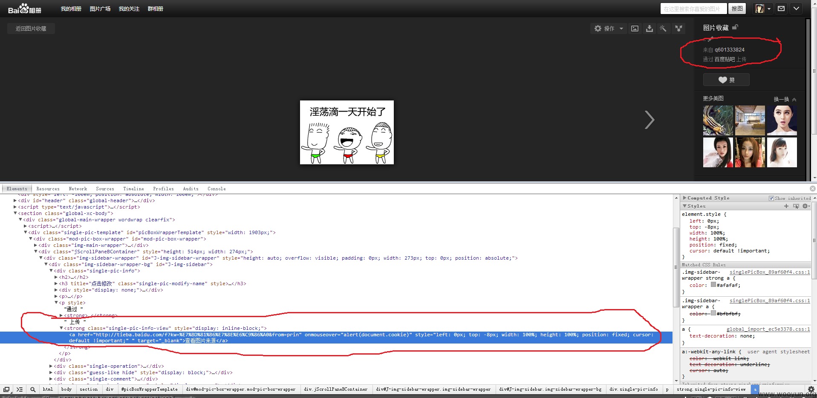Close the DevTools panel
817x398 pixels.
coord(812,189)
